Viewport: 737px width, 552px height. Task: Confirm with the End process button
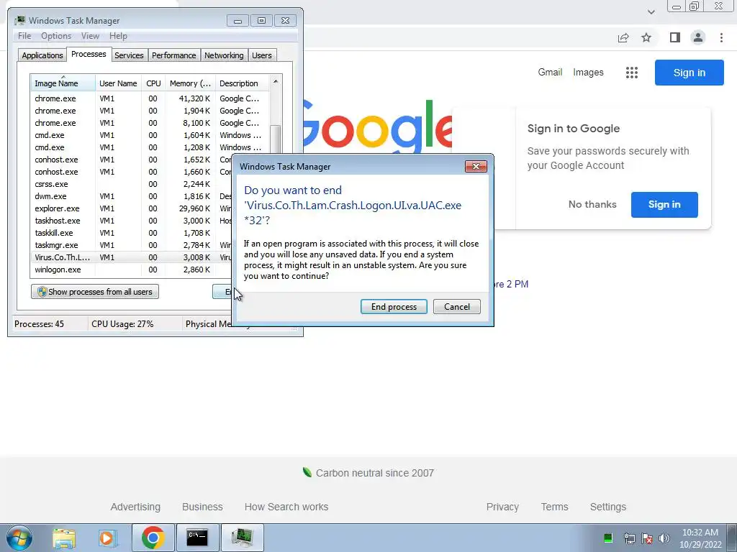click(394, 306)
